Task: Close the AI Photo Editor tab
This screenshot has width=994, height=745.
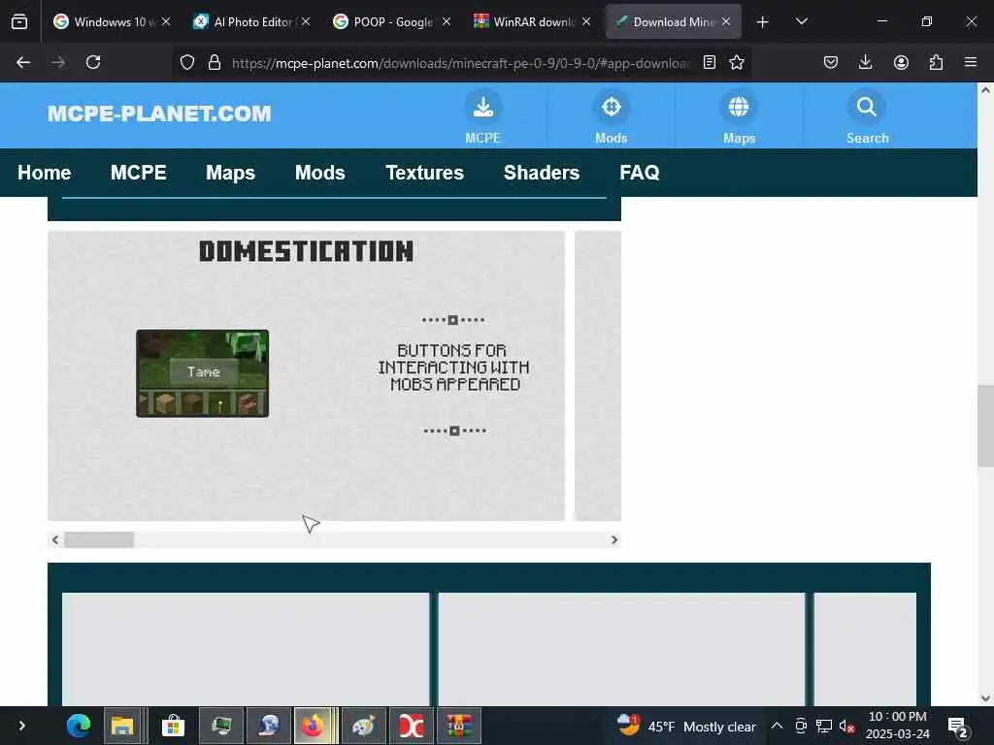Action: pyautogui.click(x=306, y=21)
